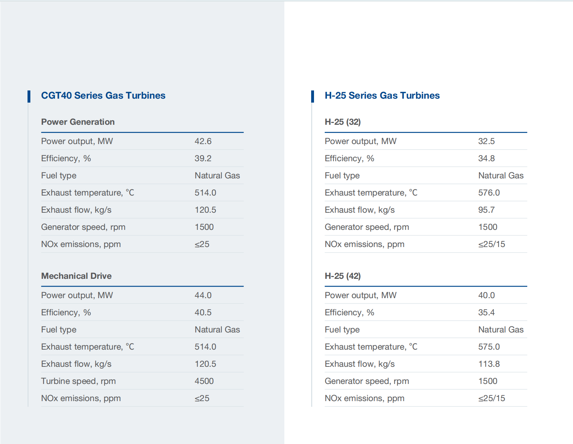
Task: Click the H-25 Series Gas Turbines heading
Action: [x=382, y=95]
